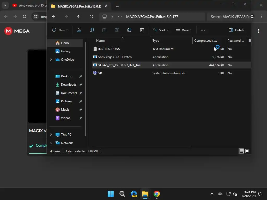Screen dimensions: 267x200
Task: Click the MEGA logo in the browser
Action: pyautogui.click(x=17, y=31)
